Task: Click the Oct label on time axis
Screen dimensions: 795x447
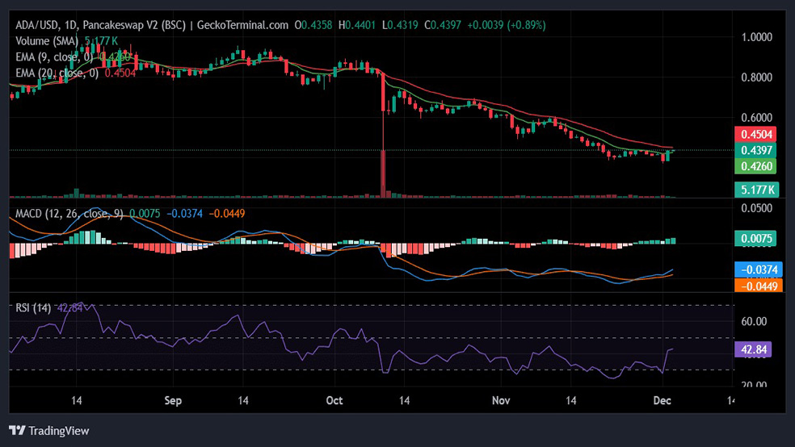Action: 335,400
